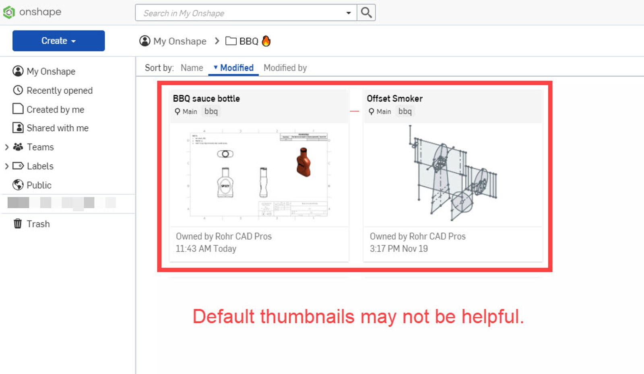Click the magnifying glass search button

(x=366, y=13)
